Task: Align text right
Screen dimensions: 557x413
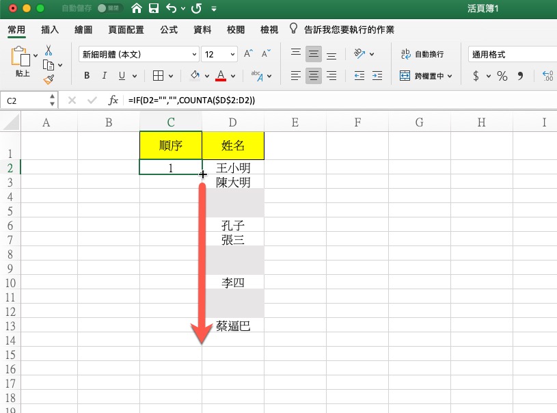Action: 331,76
